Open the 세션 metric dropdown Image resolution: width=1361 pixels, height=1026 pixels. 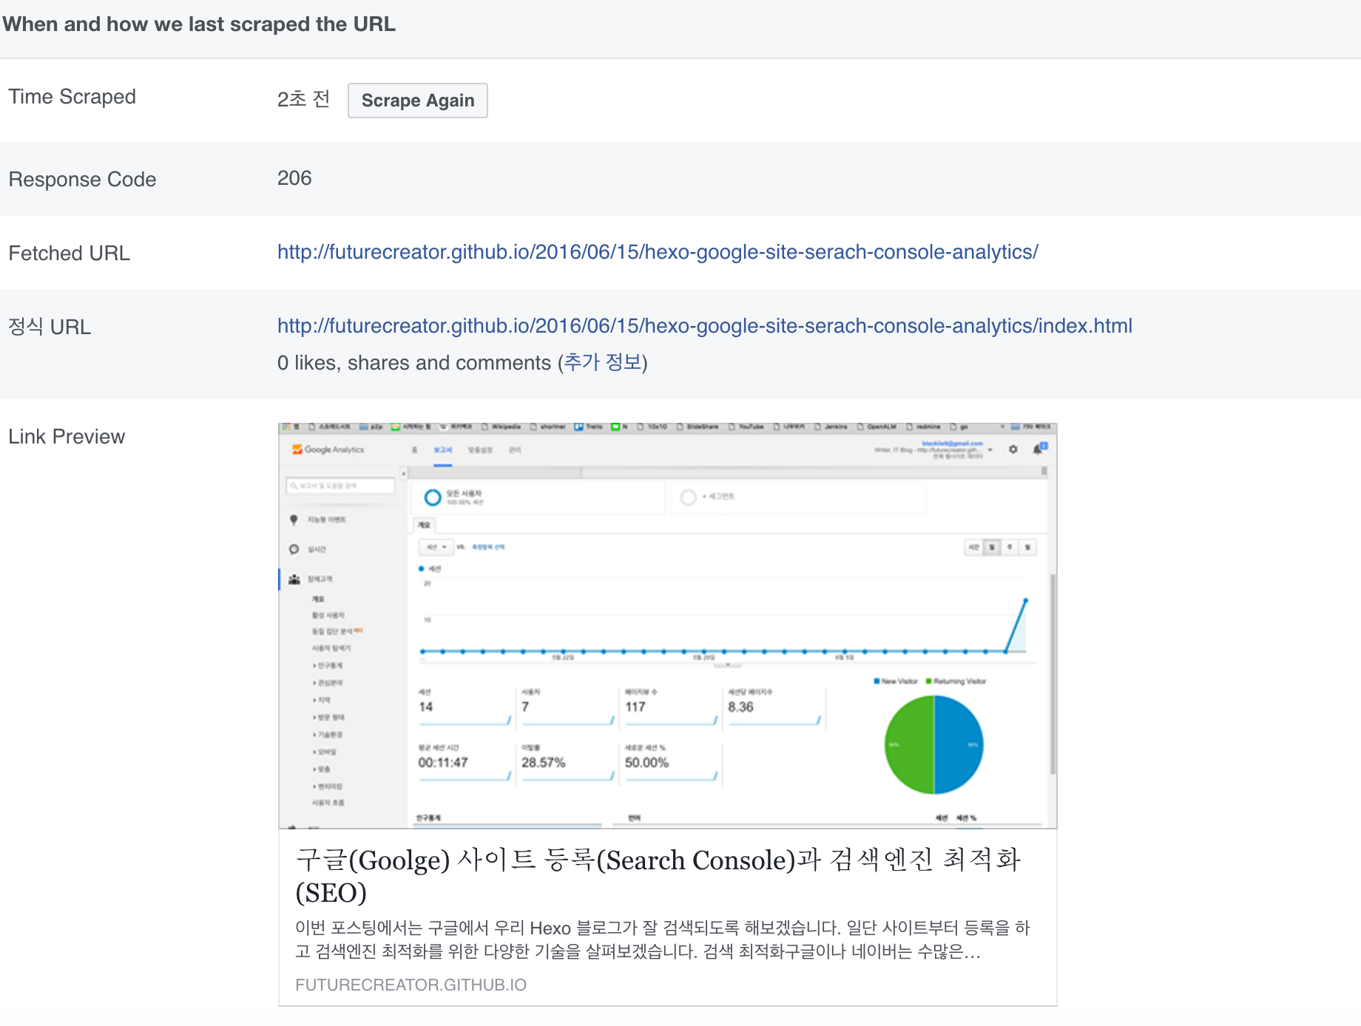435,546
